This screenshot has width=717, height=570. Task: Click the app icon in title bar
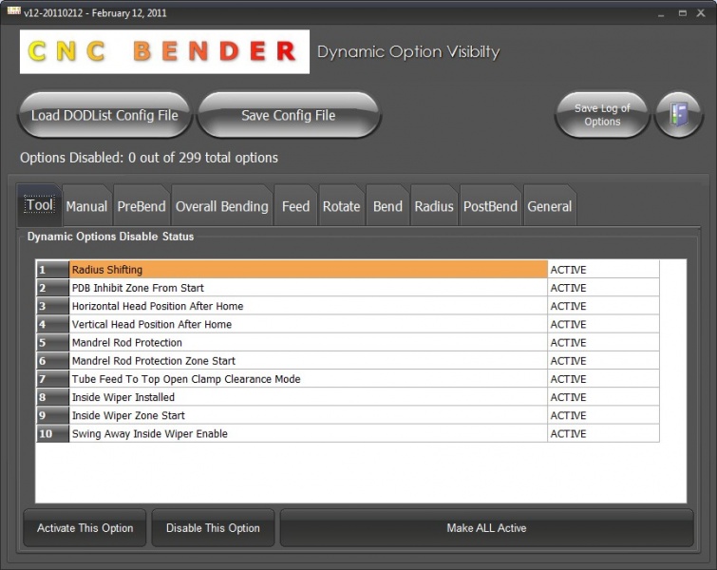13,11
